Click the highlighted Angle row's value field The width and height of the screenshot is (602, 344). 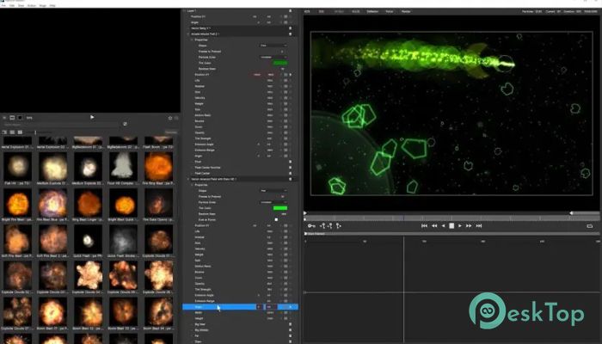(271, 307)
